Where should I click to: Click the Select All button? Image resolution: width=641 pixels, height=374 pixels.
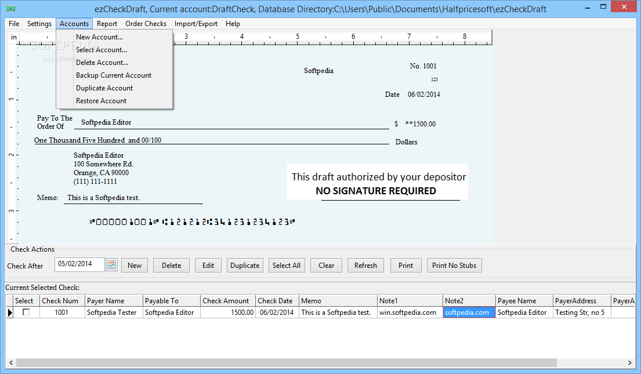(x=287, y=265)
